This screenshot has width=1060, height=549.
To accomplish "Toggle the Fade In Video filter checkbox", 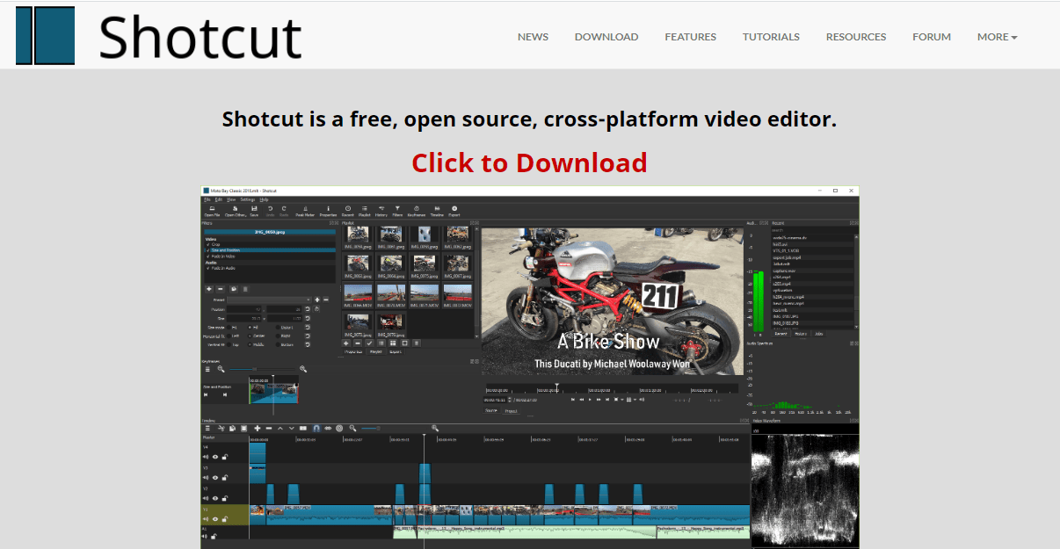I will (208, 256).
